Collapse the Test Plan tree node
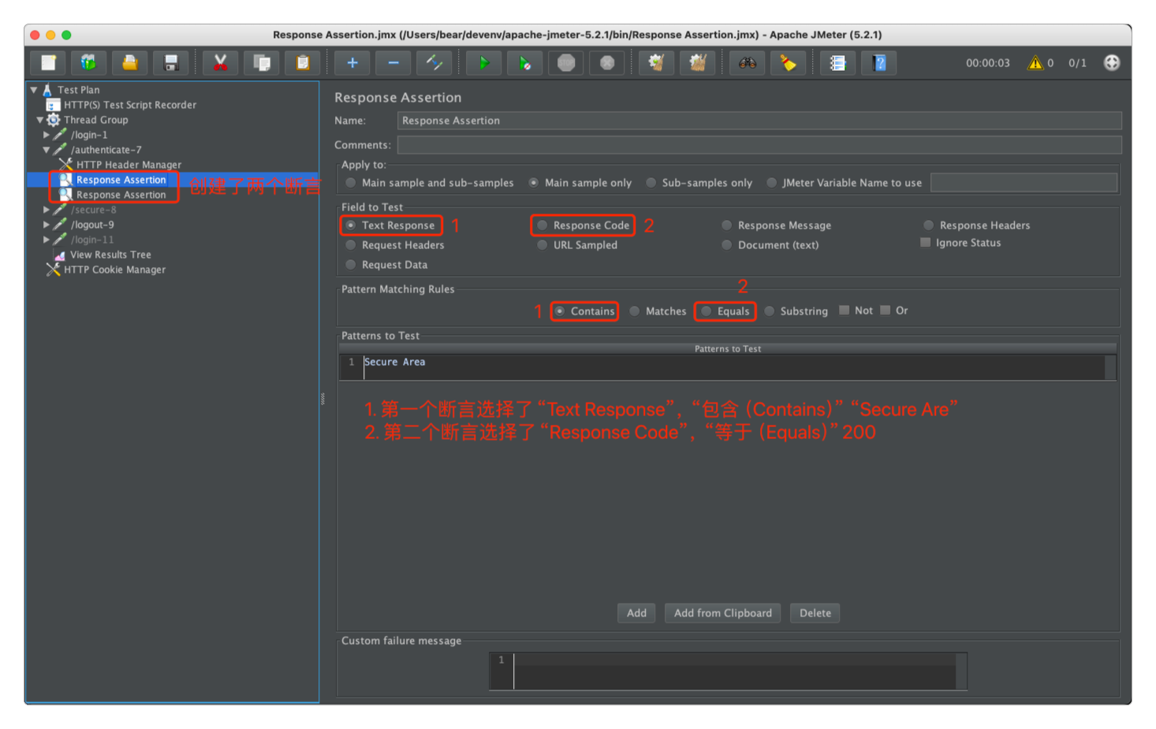1156x729 pixels. [34, 90]
